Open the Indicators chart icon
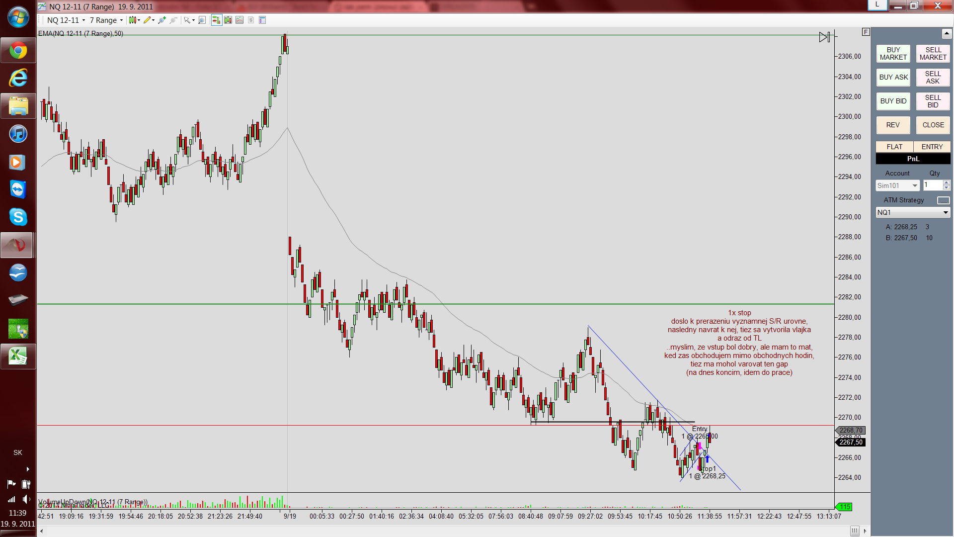Screen dimensions: 954x537 point(239,20)
